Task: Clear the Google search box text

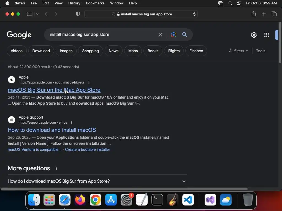Action: 160,35
